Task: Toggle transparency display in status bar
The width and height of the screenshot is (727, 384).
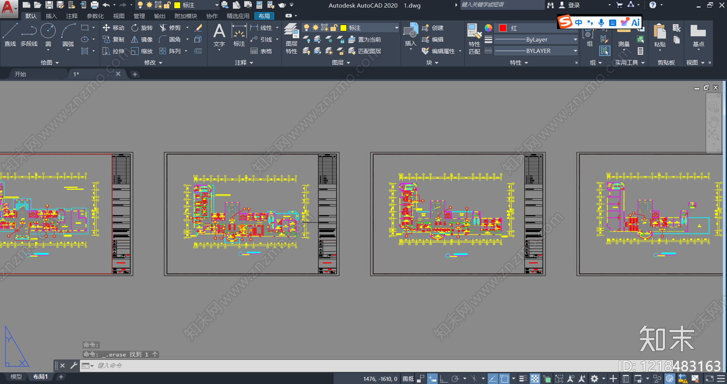Action: (535, 379)
